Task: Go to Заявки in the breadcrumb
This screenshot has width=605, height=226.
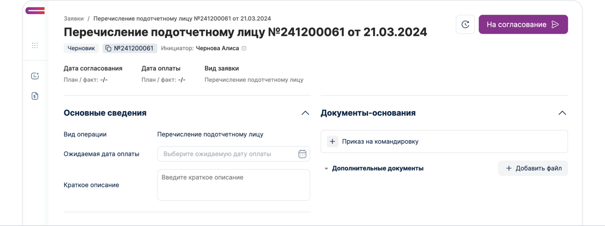Action: click(73, 18)
